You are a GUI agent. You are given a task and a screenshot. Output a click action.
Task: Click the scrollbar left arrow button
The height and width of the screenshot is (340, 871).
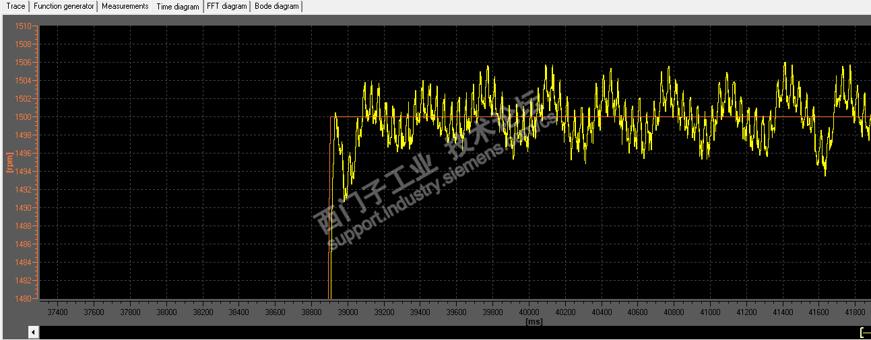coord(33,333)
